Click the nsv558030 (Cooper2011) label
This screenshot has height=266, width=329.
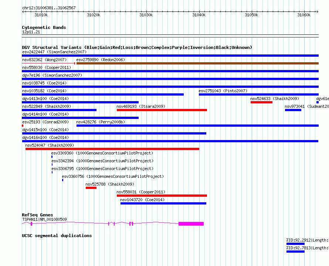coord(47,67)
